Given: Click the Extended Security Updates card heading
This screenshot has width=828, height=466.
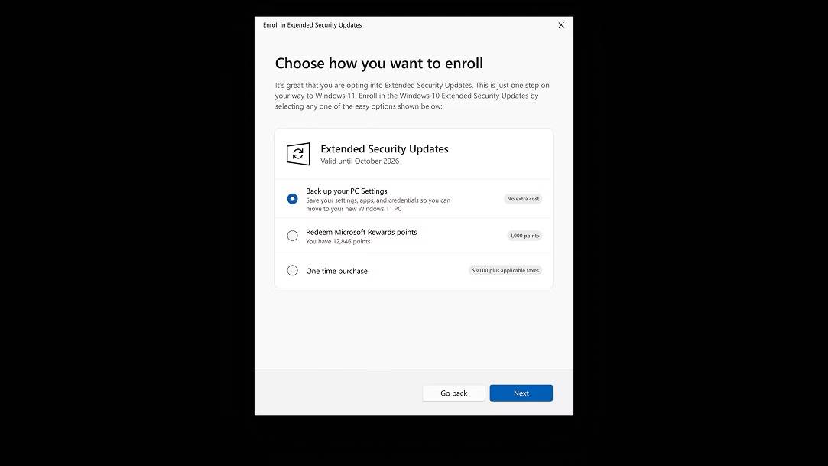Looking at the screenshot, I should point(384,149).
